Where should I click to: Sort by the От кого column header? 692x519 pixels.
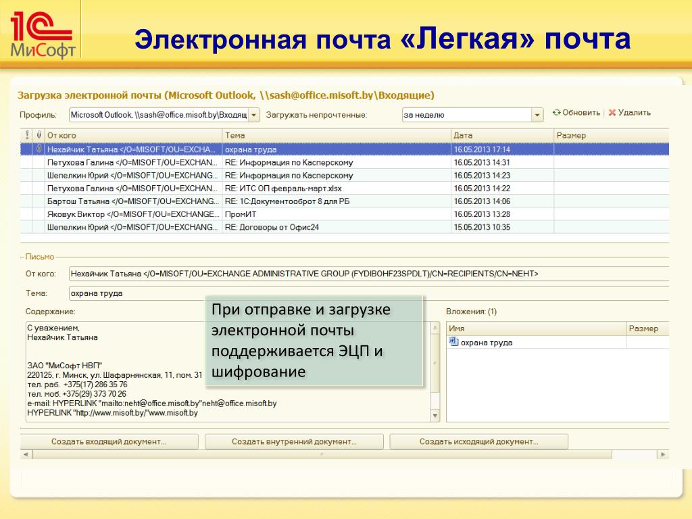pyautogui.click(x=133, y=135)
